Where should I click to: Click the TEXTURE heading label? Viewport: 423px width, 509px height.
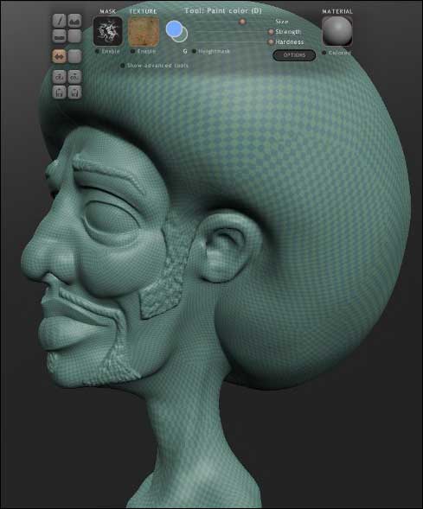point(144,11)
